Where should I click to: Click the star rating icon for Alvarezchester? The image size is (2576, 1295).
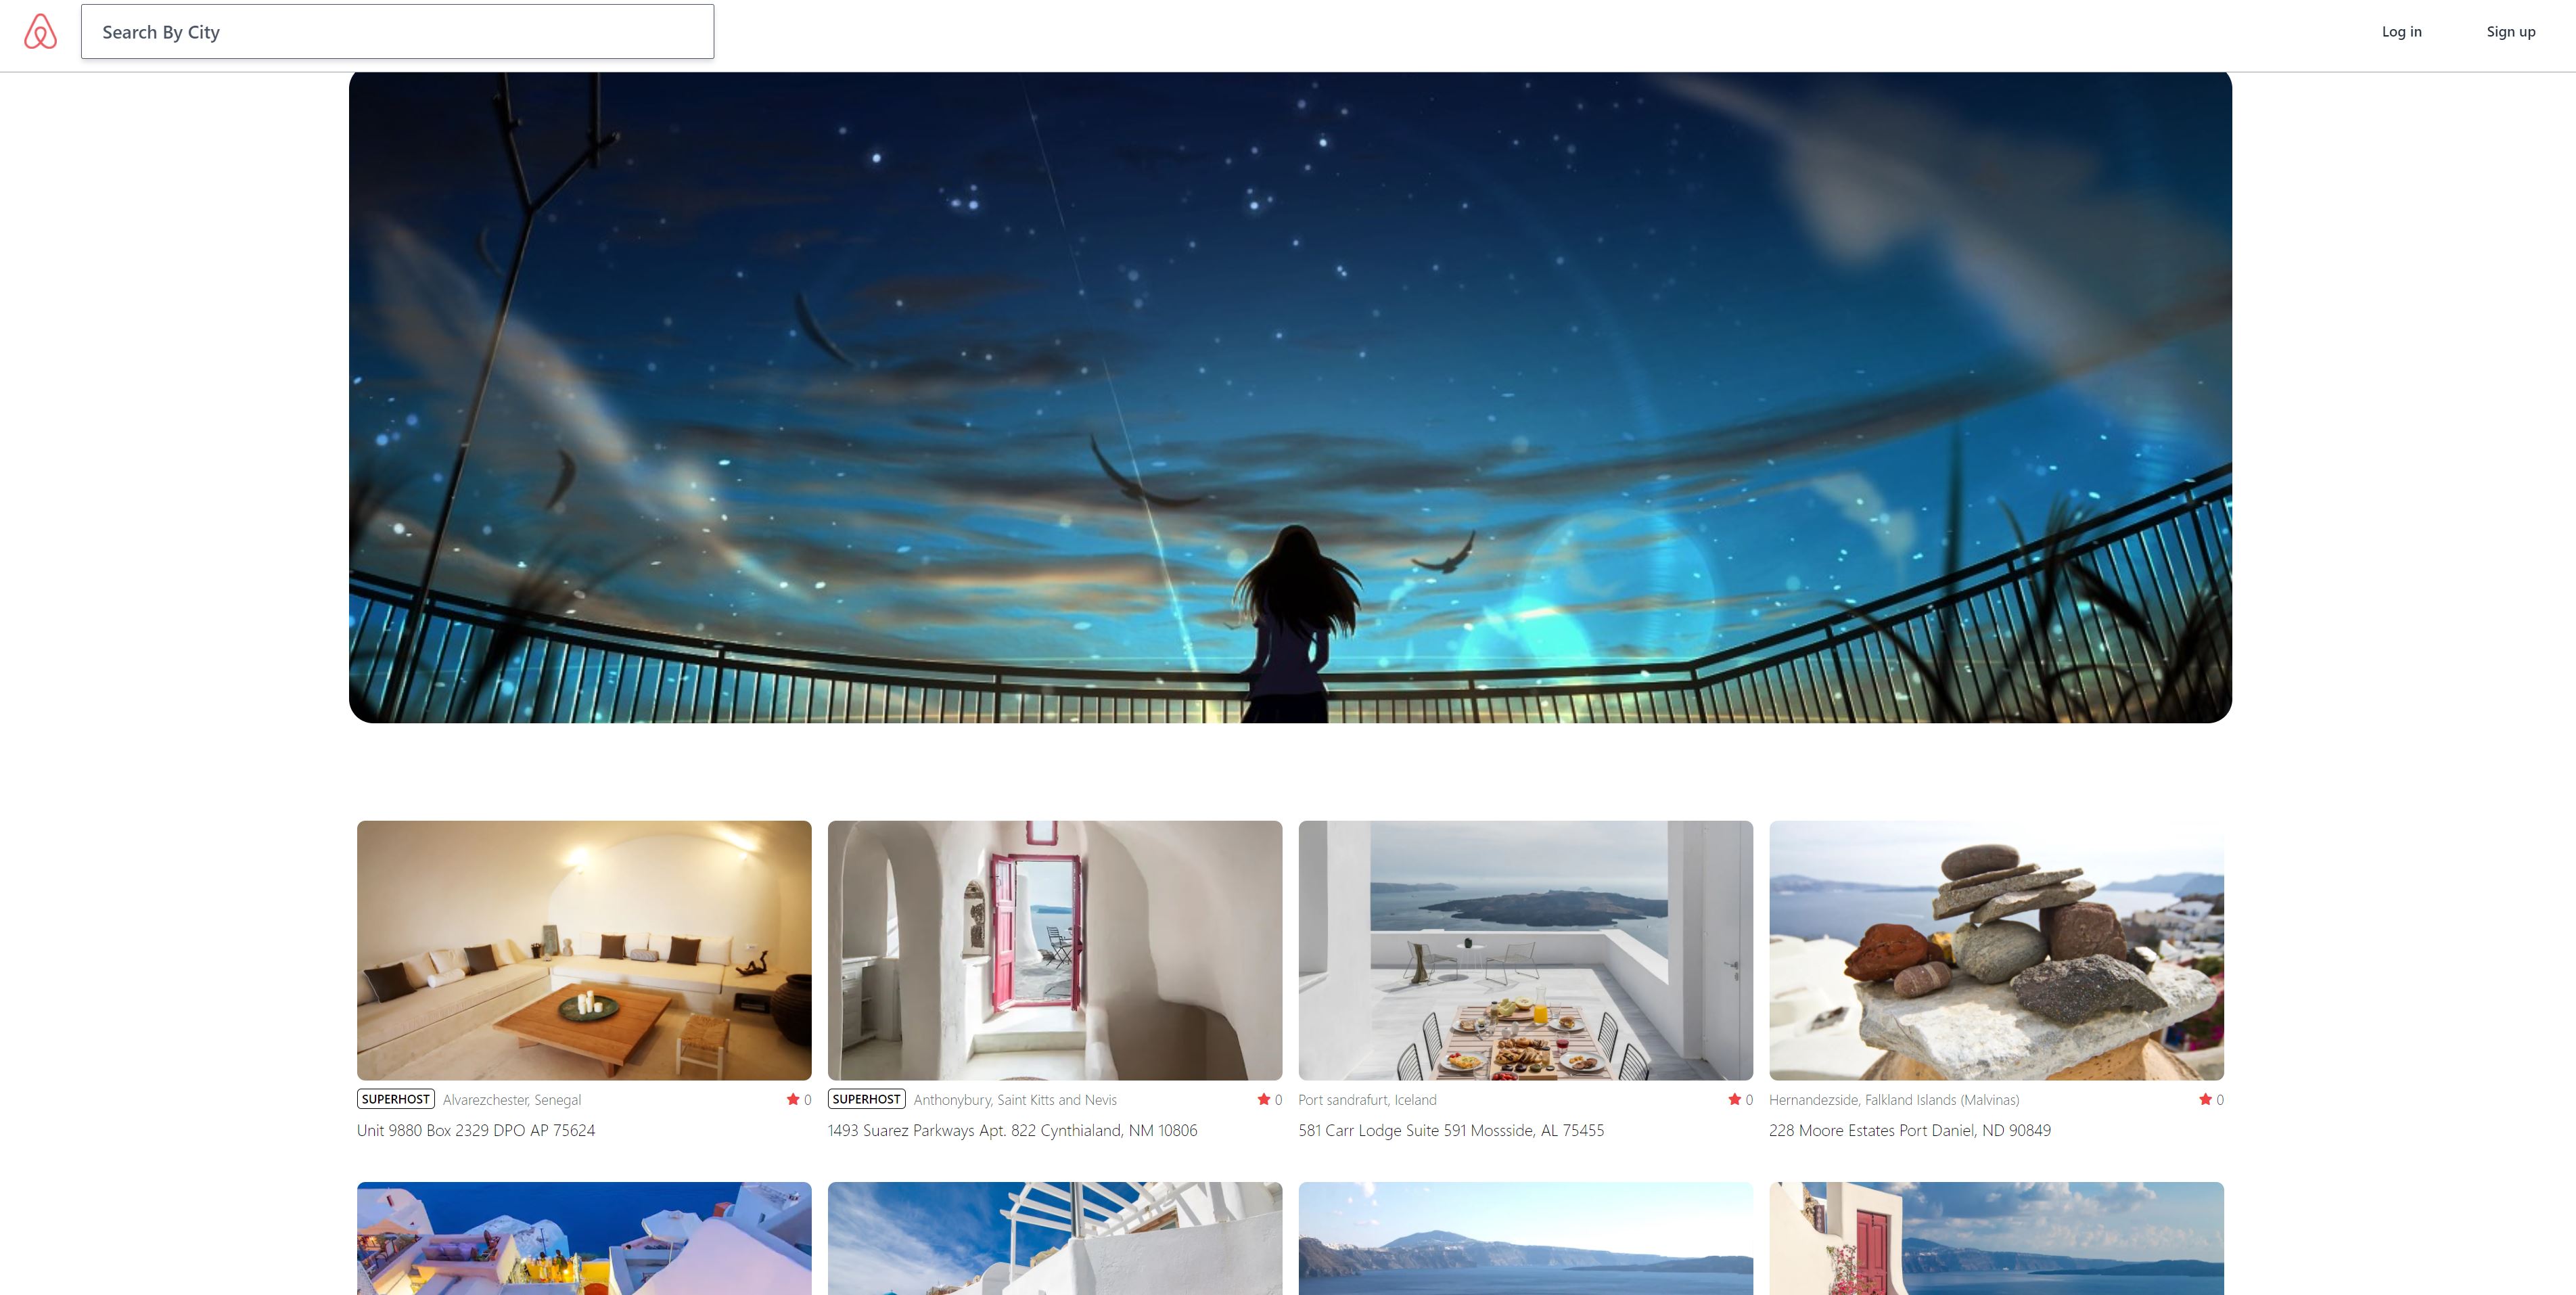pos(792,1099)
